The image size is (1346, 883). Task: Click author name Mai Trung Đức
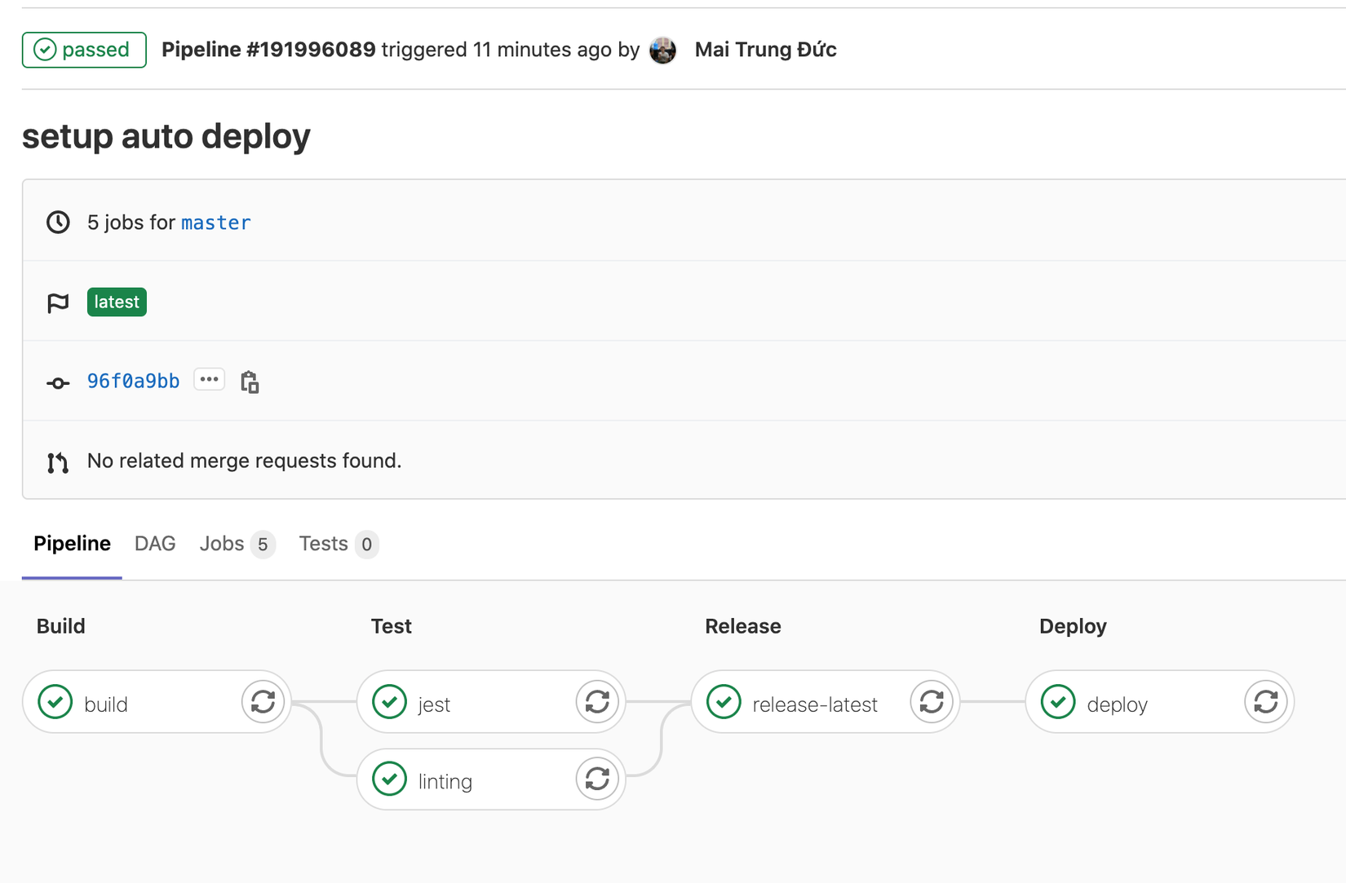tap(765, 50)
